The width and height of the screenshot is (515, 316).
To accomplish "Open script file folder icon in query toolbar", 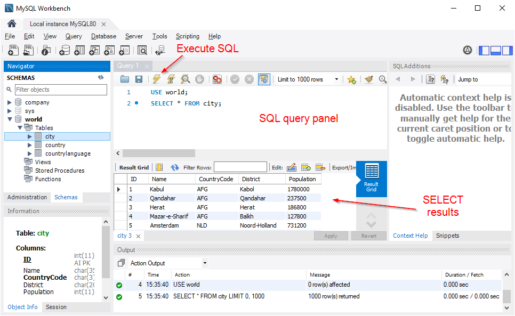I will (124, 79).
